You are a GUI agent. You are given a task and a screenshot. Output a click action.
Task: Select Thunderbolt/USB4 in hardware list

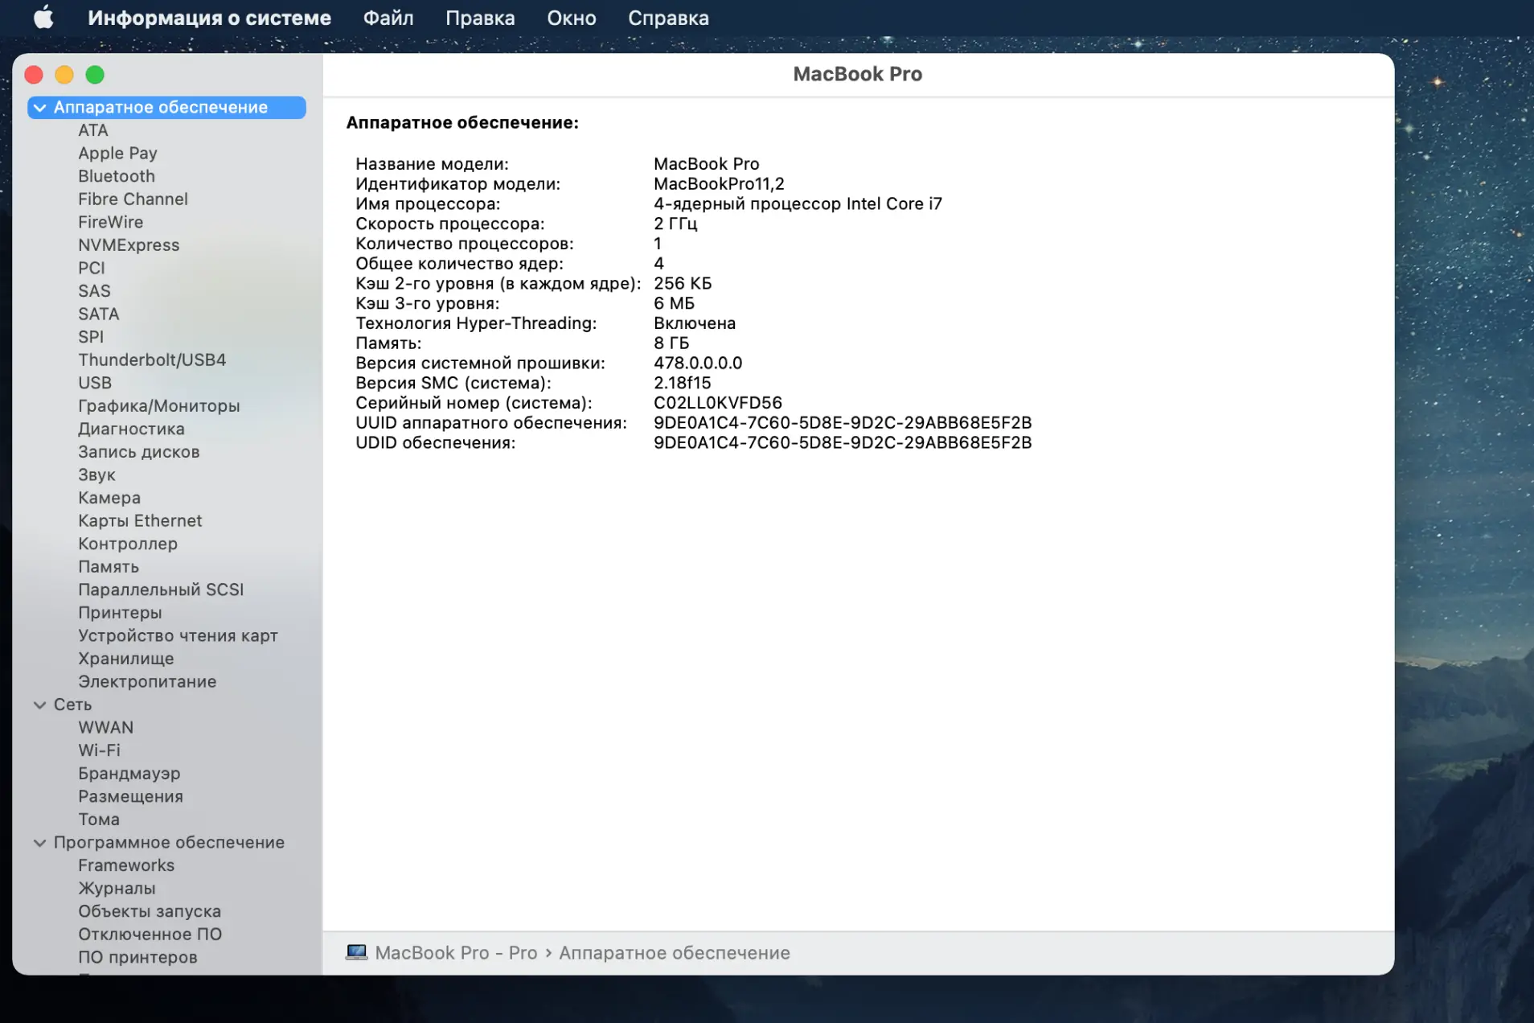[x=151, y=360]
